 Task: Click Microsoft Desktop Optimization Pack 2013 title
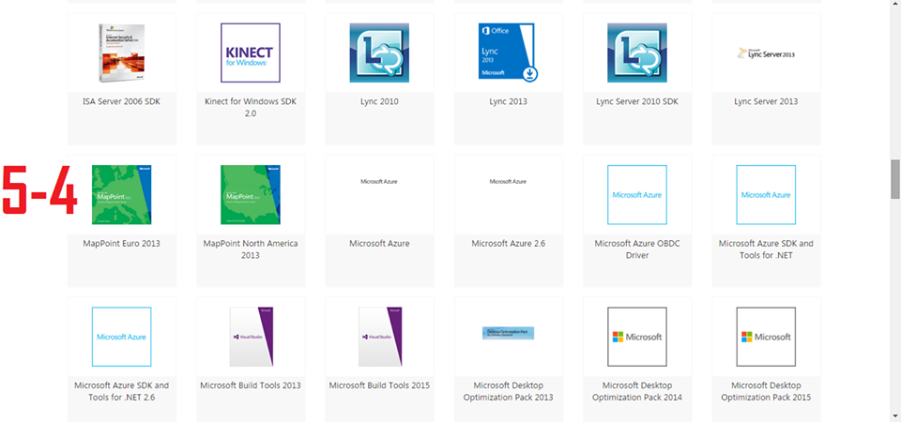508,391
